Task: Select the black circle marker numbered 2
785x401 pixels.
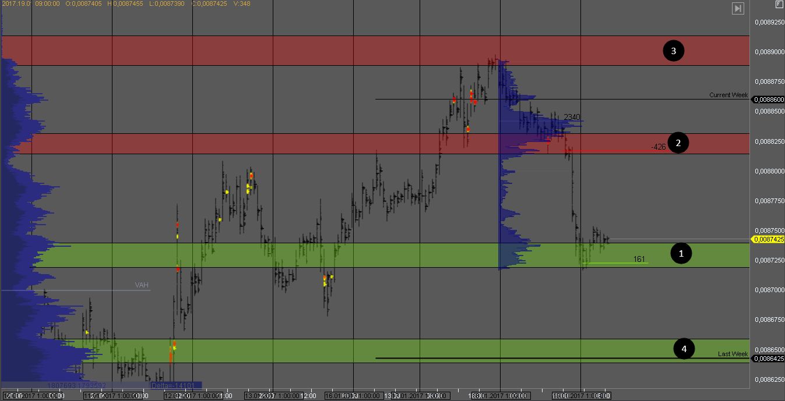Action: coord(678,142)
